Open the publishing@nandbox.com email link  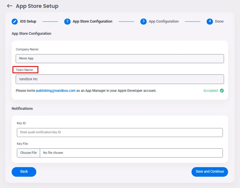56,91
